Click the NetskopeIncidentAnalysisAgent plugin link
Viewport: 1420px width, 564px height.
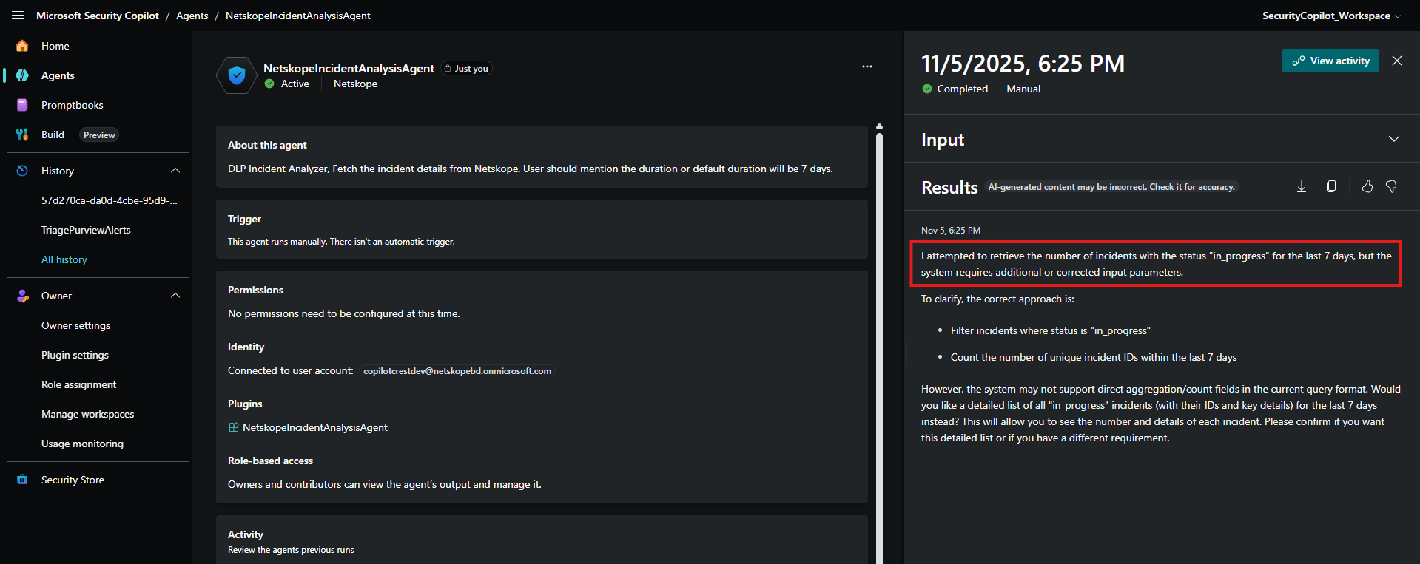point(315,427)
